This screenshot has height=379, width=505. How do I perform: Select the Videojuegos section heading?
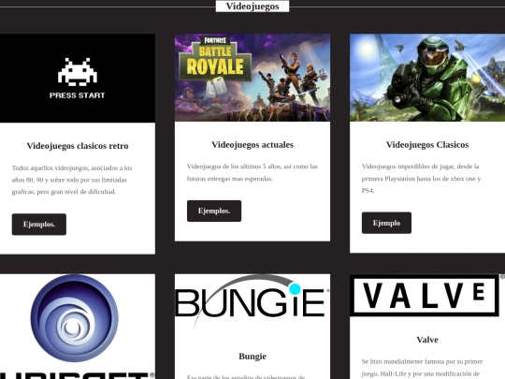[252, 7]
